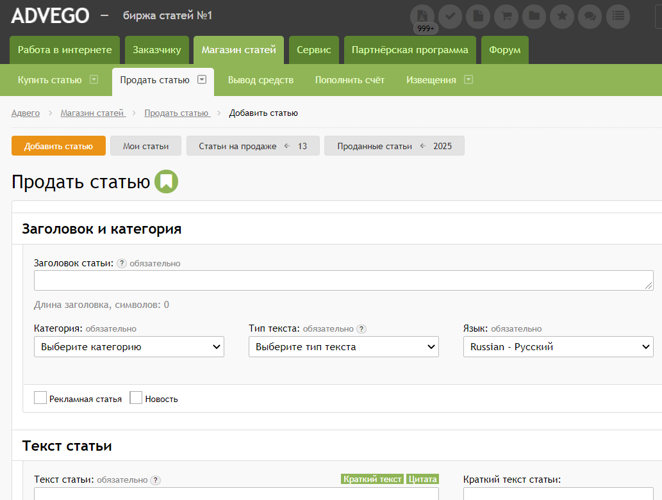Click the Статьи на продаже button
Image resolution: width=662 pixels, height=500 pixels.
[x=253, y=146]
